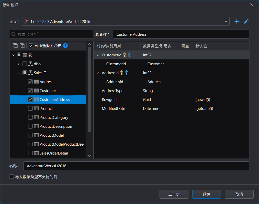Click the referenced Customer table cell
This screenshot has width=259, height=204.
coord(156,64)
